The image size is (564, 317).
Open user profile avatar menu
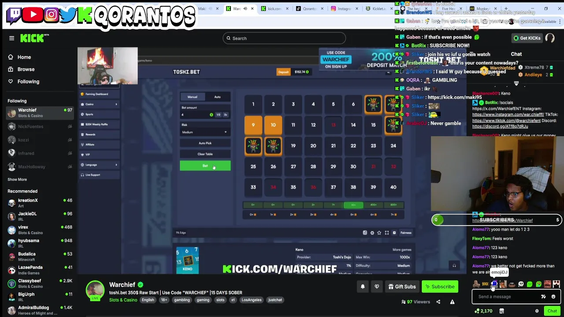(550, 38)
